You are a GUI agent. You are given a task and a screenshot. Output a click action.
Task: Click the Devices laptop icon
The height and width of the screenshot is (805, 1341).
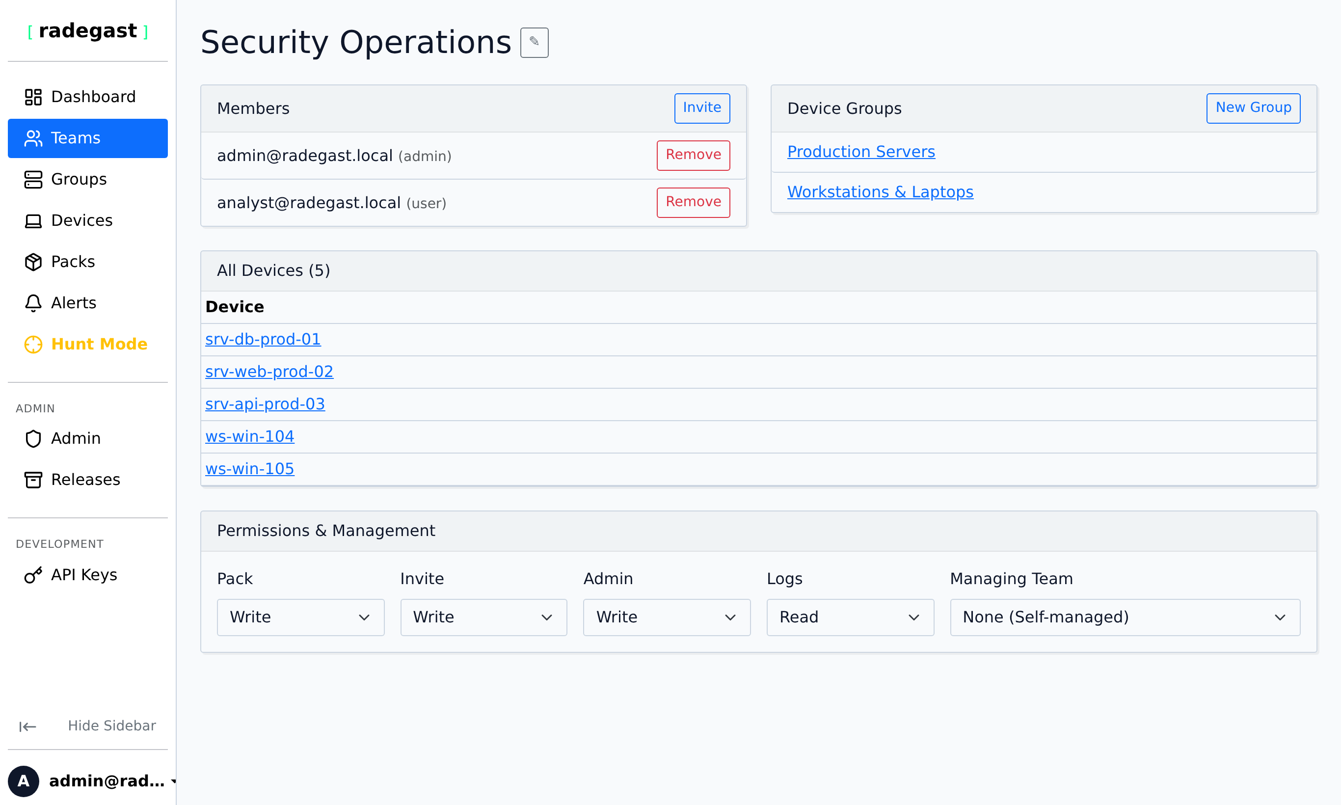tap(33, 221)
